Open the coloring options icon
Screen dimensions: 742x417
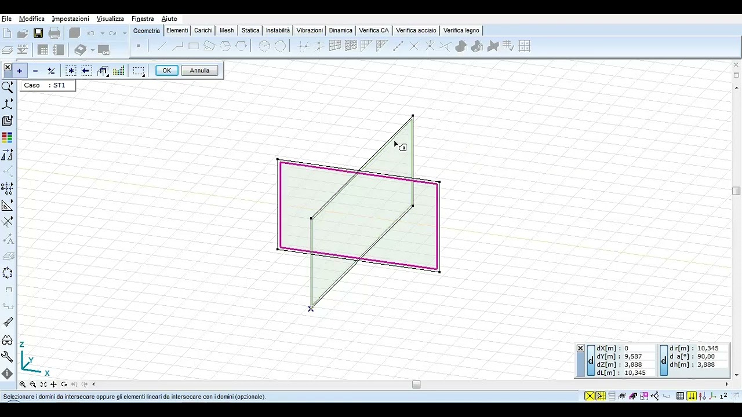[x=8, y=138]
